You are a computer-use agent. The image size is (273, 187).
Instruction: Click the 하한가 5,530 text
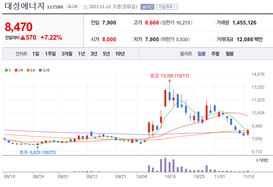tap(175, 39)
